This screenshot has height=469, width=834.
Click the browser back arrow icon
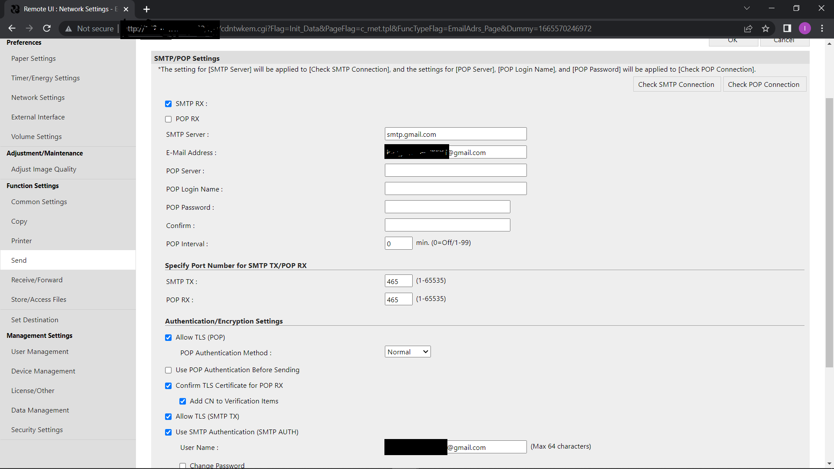(12, 28)
